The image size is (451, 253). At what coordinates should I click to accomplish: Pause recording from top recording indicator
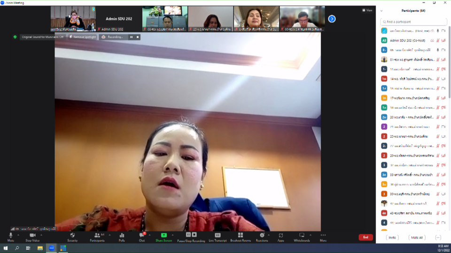pyautogui.click(x=132, y=37)
